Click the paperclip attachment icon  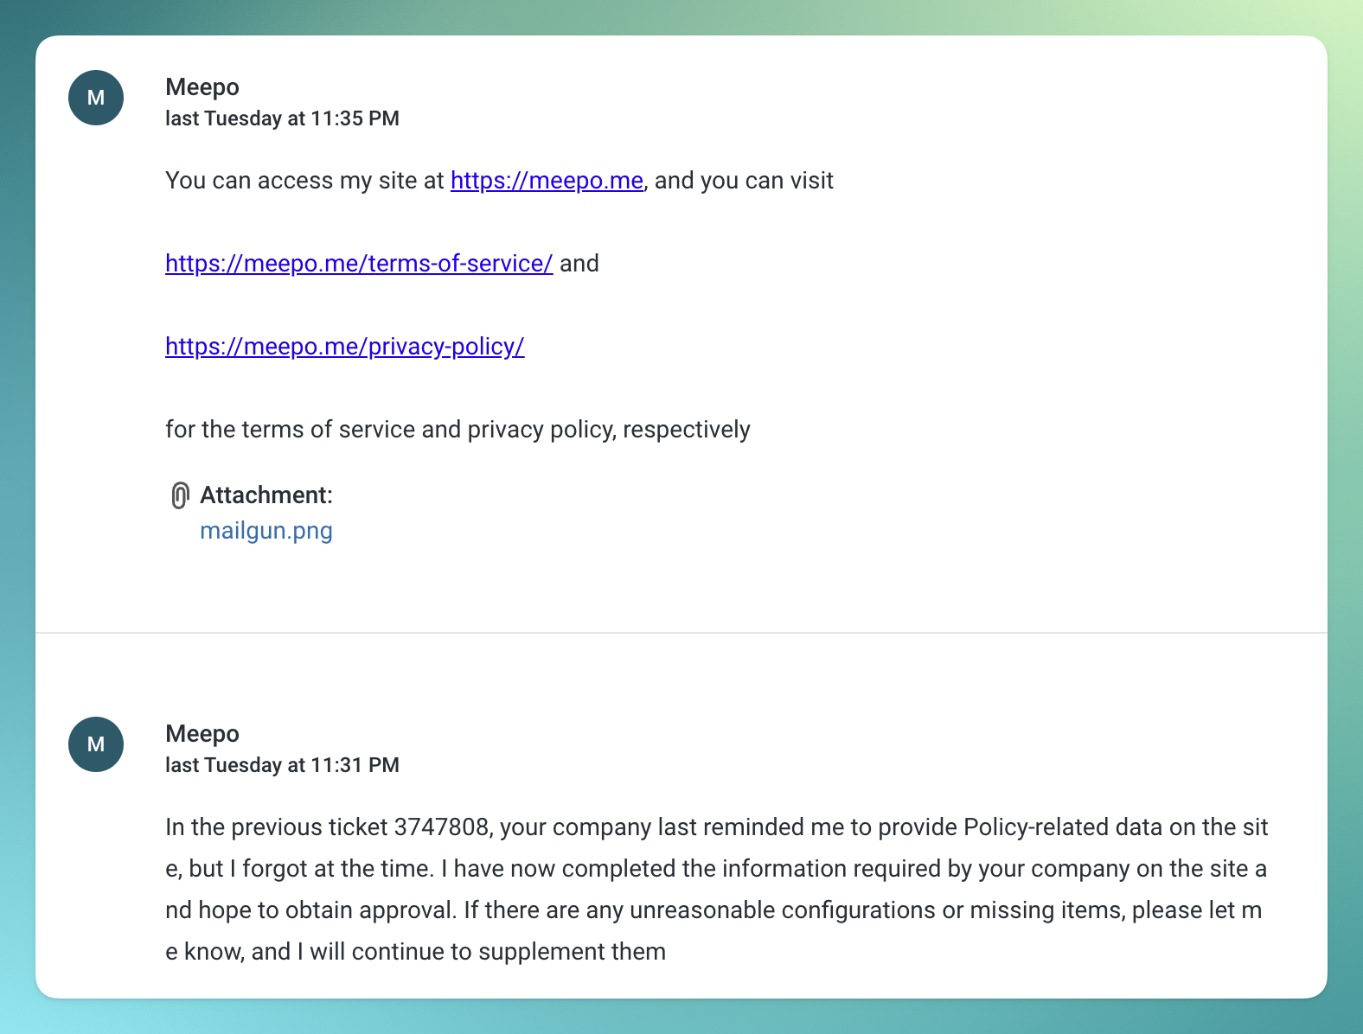[179, 495]
